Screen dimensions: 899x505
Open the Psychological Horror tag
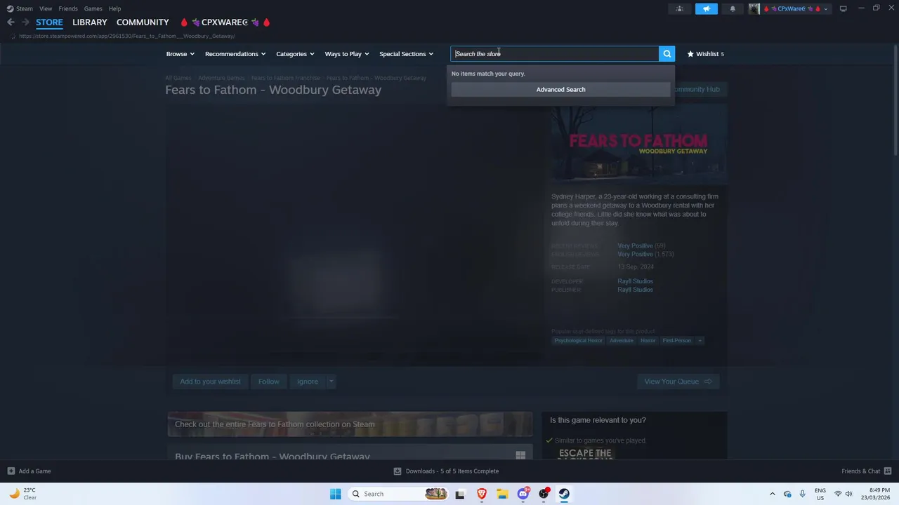[x=578, y=340]
